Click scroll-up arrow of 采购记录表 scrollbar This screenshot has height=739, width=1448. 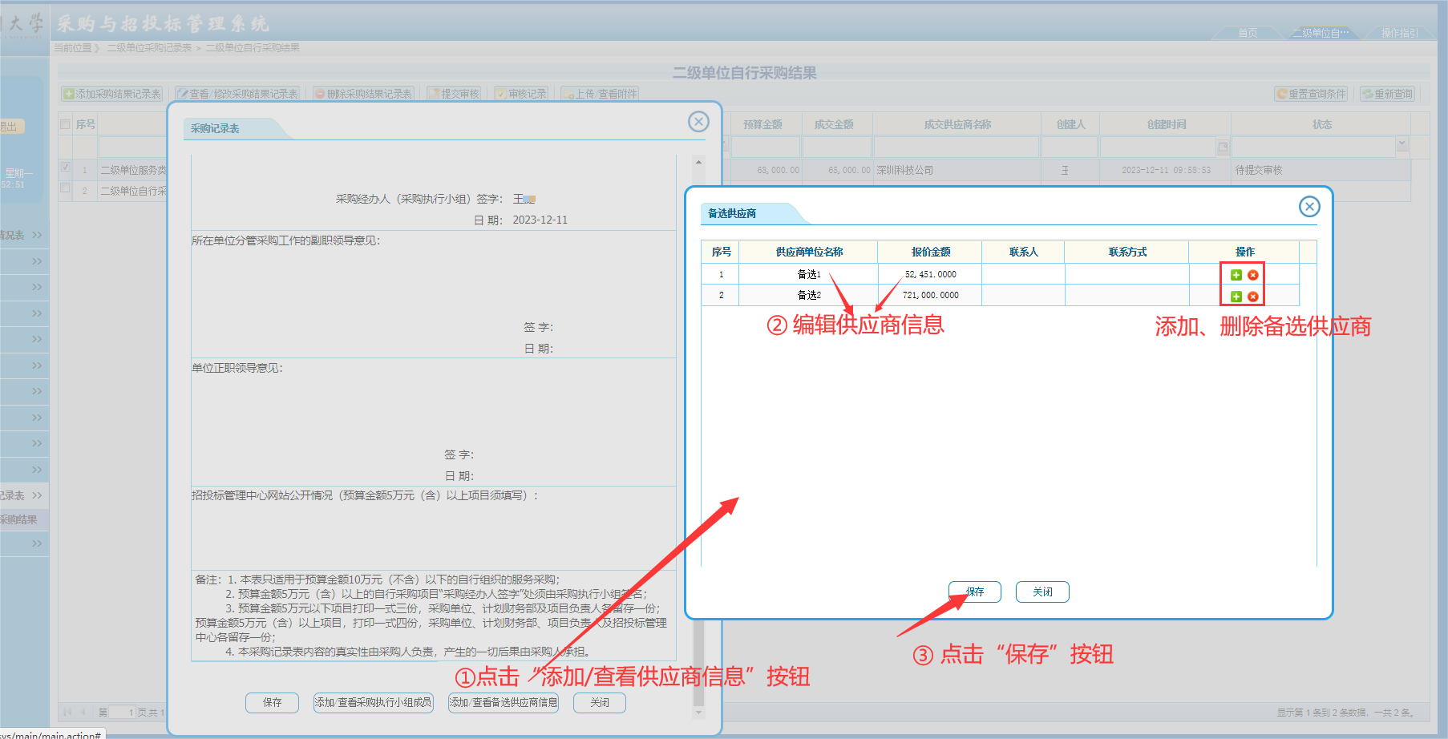click(x=698, y=162)
